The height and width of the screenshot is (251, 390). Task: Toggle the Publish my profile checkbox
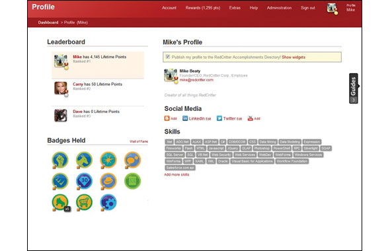click(168, 57)
